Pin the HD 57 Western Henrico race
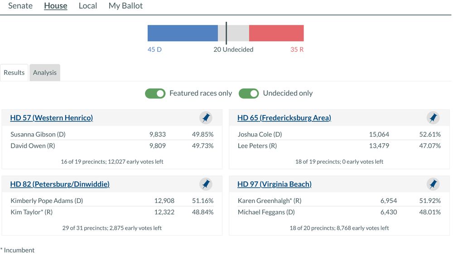Image resolution: width=453 pixels, height=256 pixels. pos(206,118)
